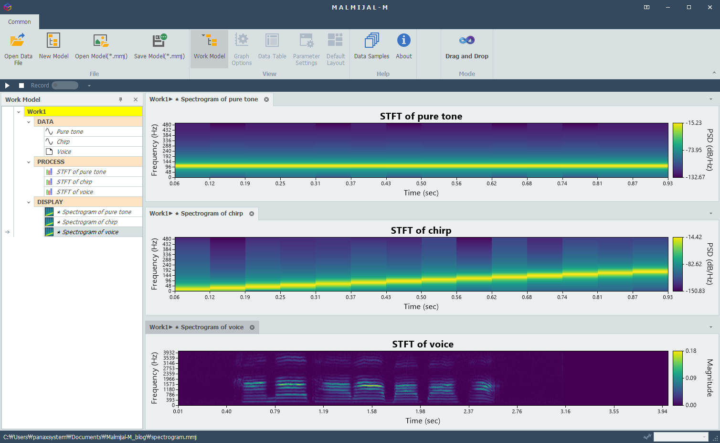Screen dimensions: 720x443
Task: Open the status bar combo box
Action: click(681, 437)
